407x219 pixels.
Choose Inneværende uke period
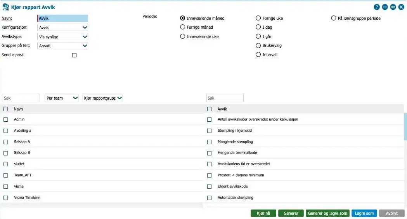(x=182, y=36)
